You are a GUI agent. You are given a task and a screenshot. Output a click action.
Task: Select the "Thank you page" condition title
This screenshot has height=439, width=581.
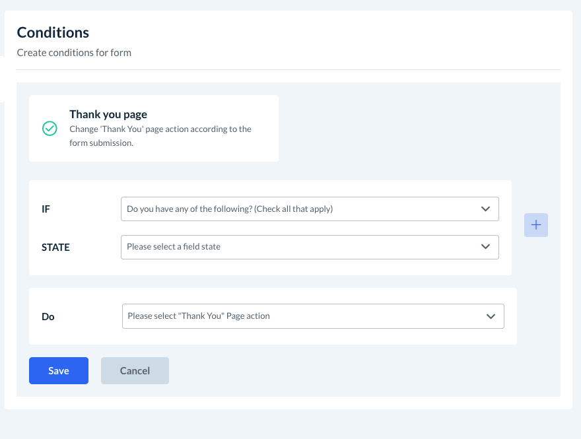pos(108,115)
